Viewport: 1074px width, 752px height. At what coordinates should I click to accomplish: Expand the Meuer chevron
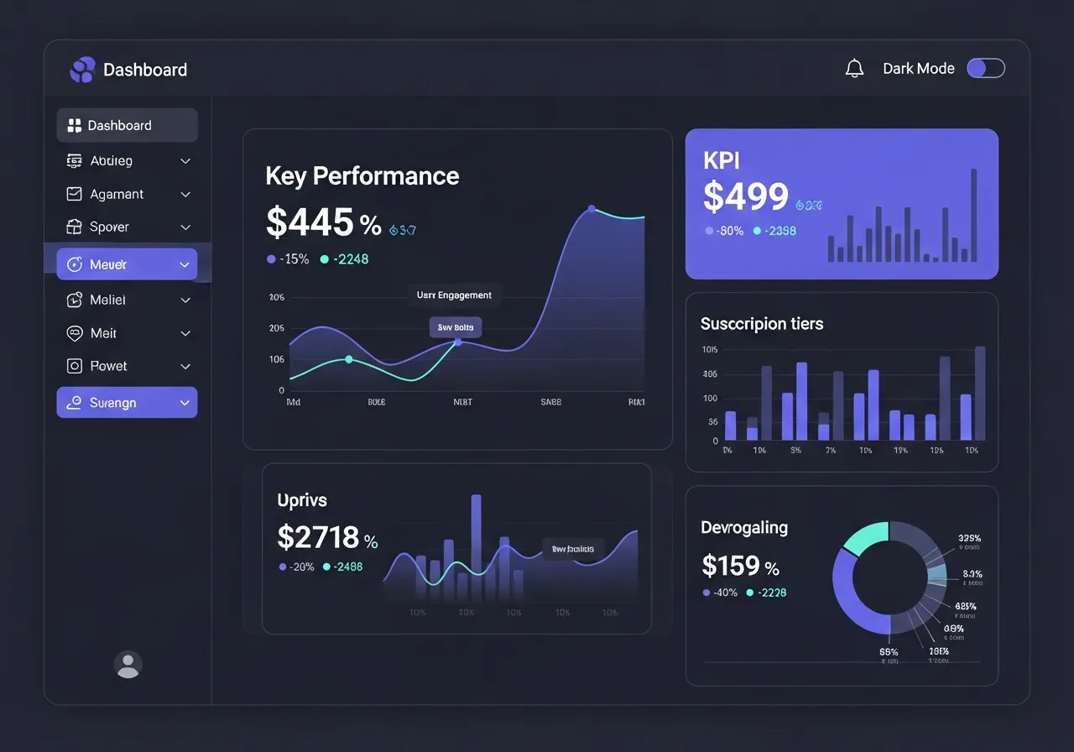(x=185, y=265)
